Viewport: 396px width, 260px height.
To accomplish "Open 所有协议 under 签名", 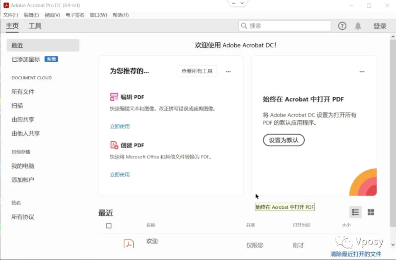I will (23, 217).
